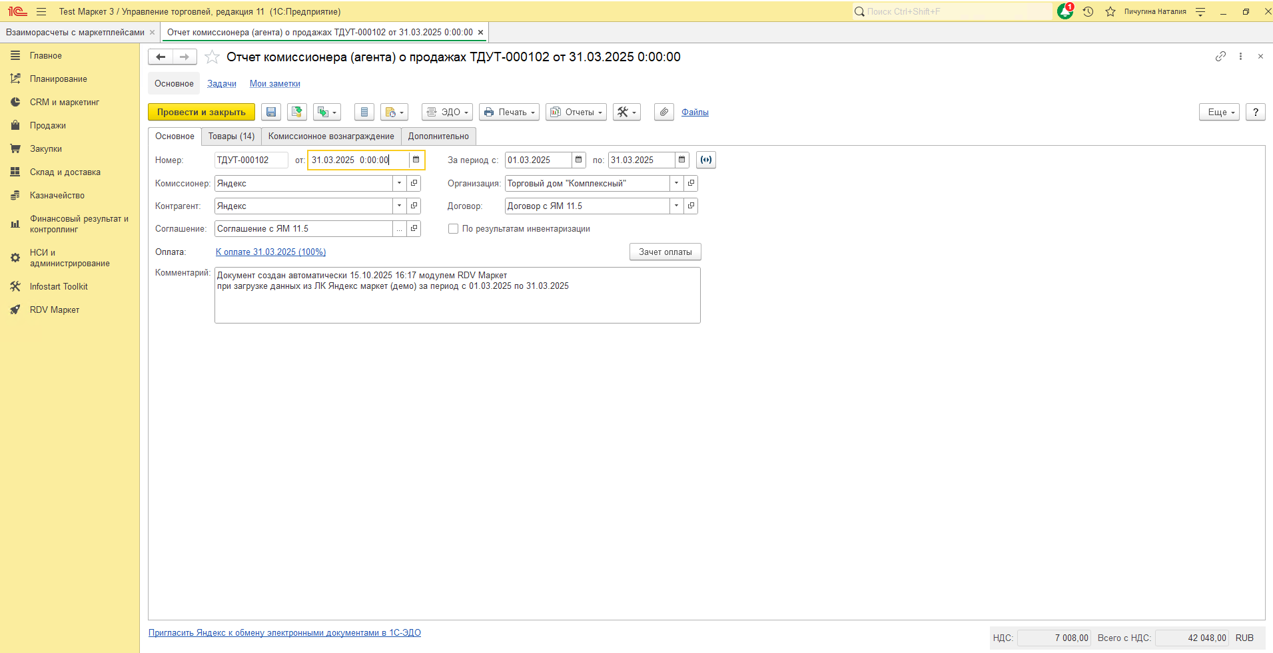Expand the Организация dropdown arrow
Viewport: 1273px width, 653px height.
pyautogui.click(x=676, y=183)
